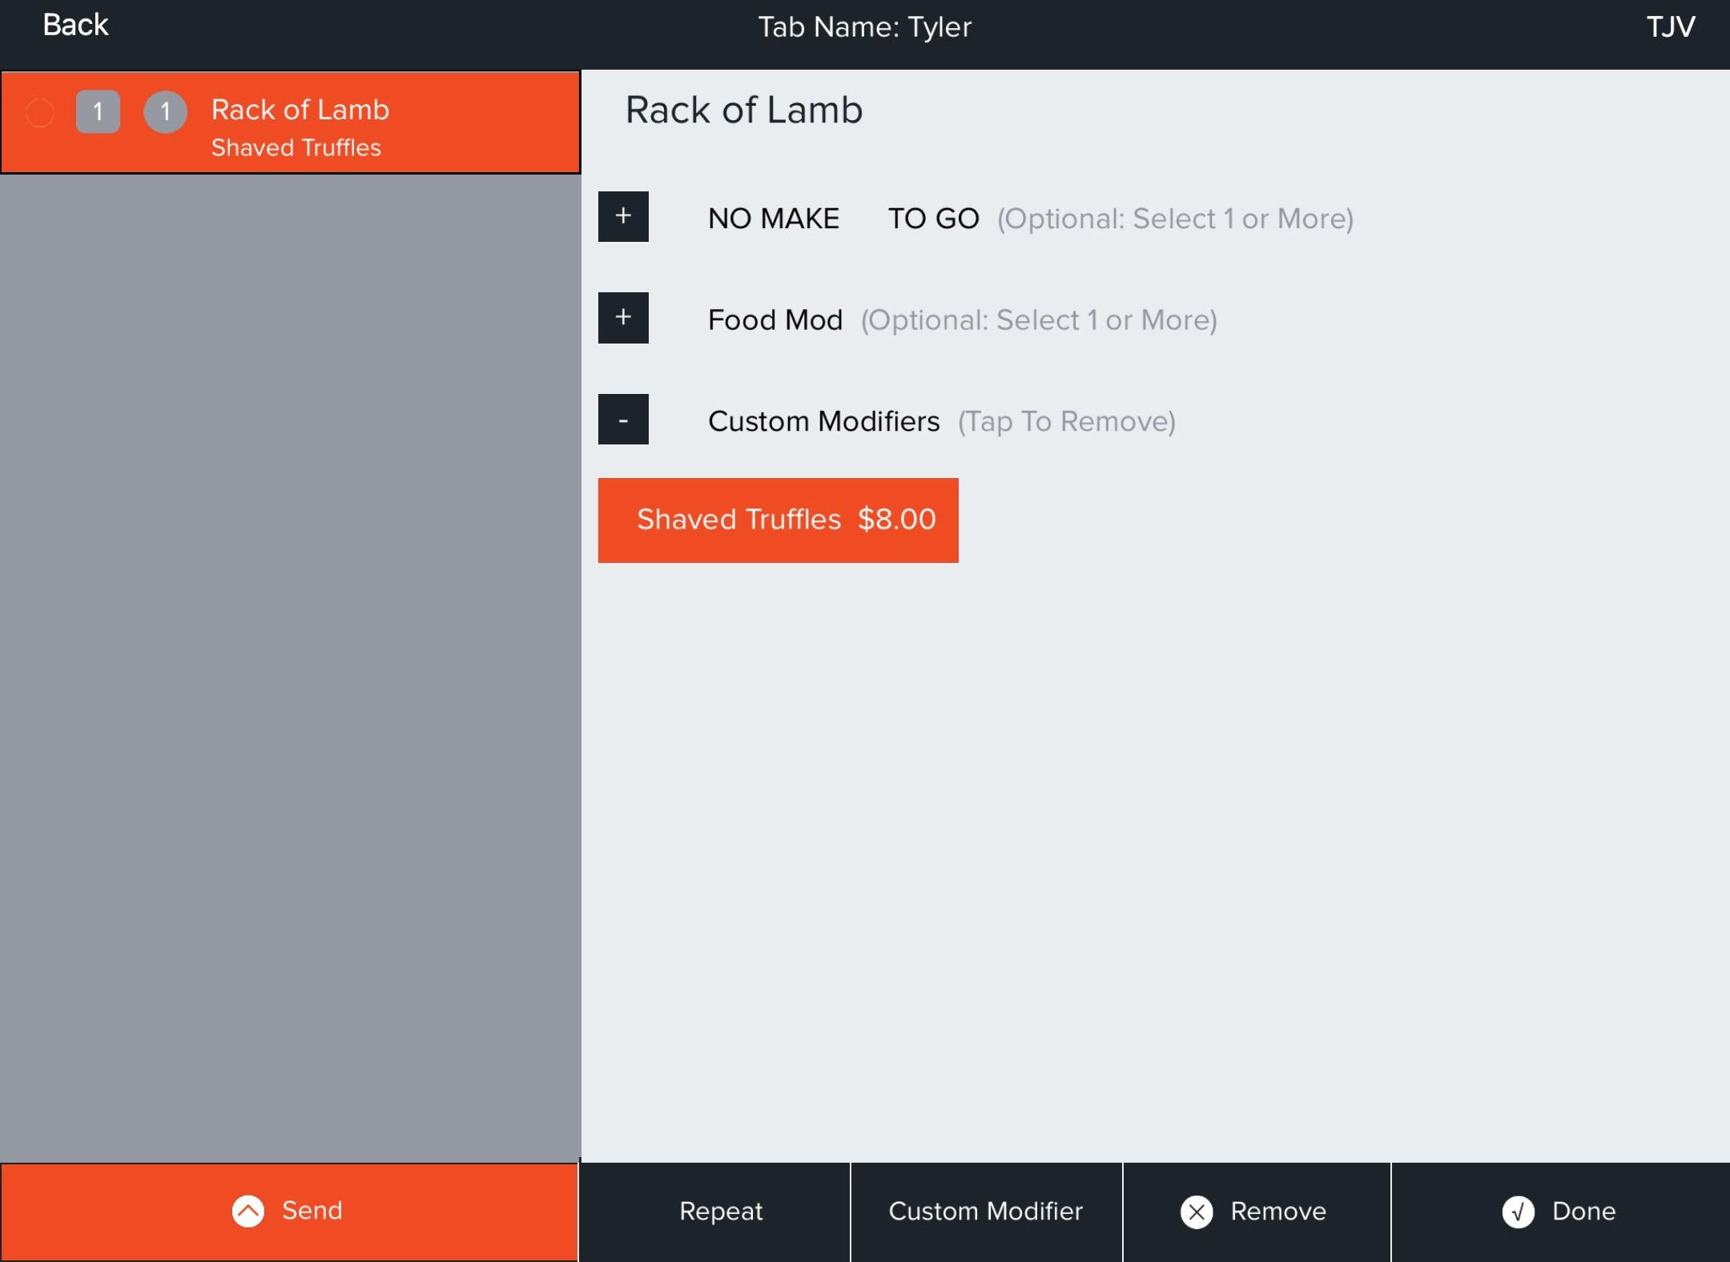The image size is (1730, 1262).
Task: Click the Remove X icon
Action: (1197, 1212)
